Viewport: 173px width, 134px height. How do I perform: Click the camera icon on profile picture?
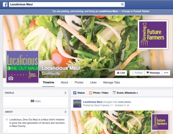pos(11,78)
